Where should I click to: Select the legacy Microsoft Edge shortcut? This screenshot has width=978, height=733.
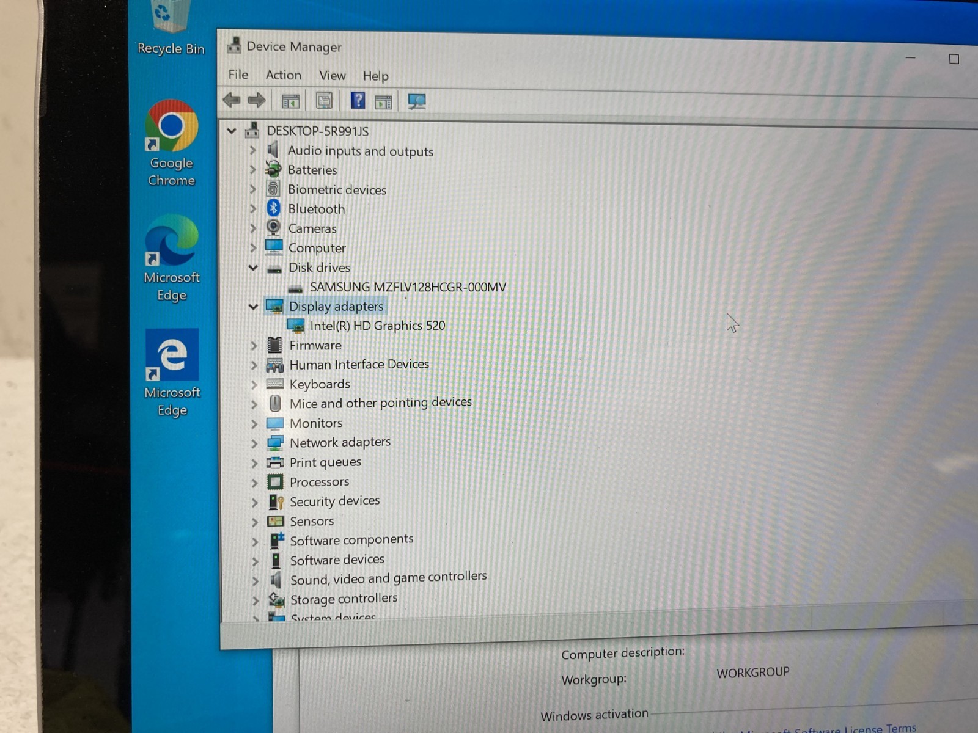[x=172, y=373]
